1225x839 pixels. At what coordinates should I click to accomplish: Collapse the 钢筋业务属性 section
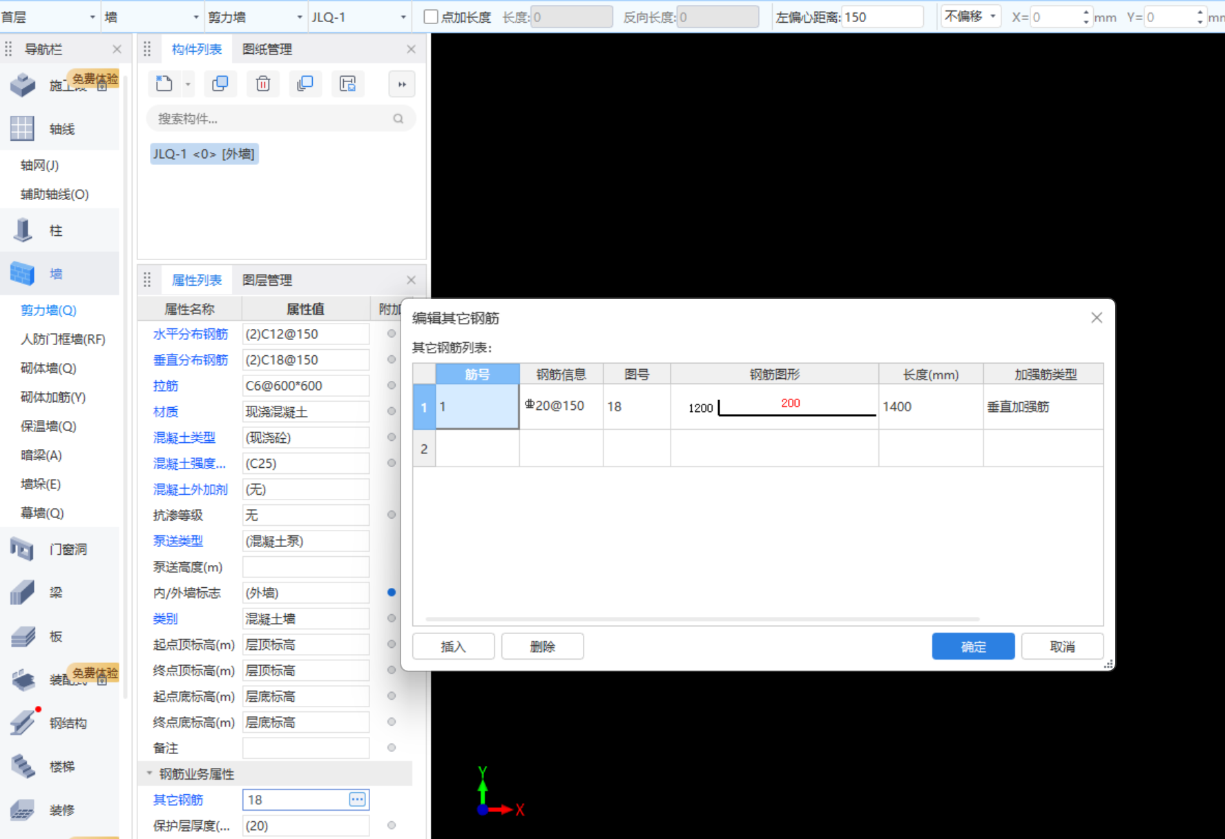149,773
